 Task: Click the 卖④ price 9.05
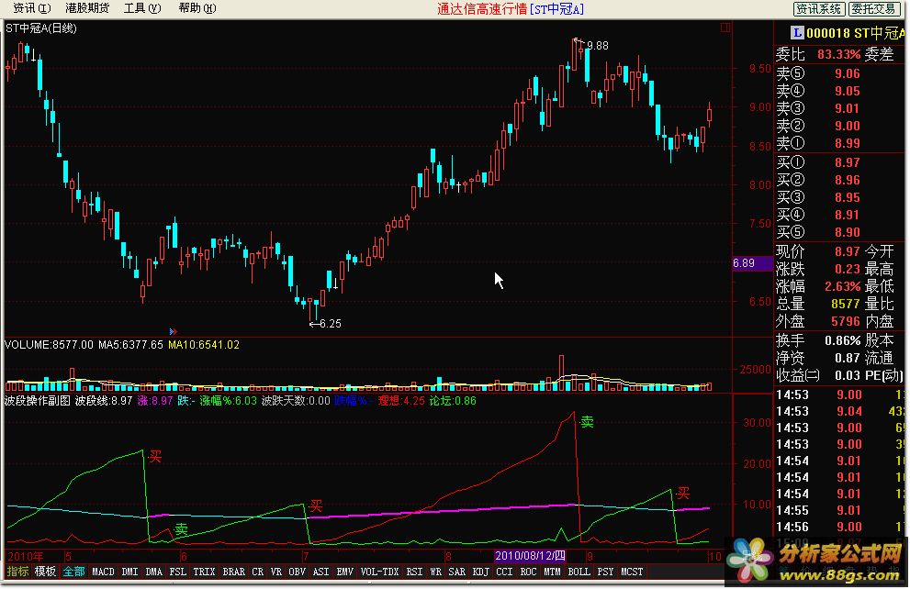point(848,91)
